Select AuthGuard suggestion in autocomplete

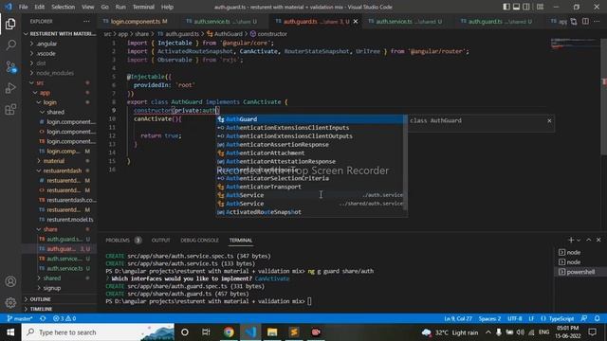coord(310,119)
